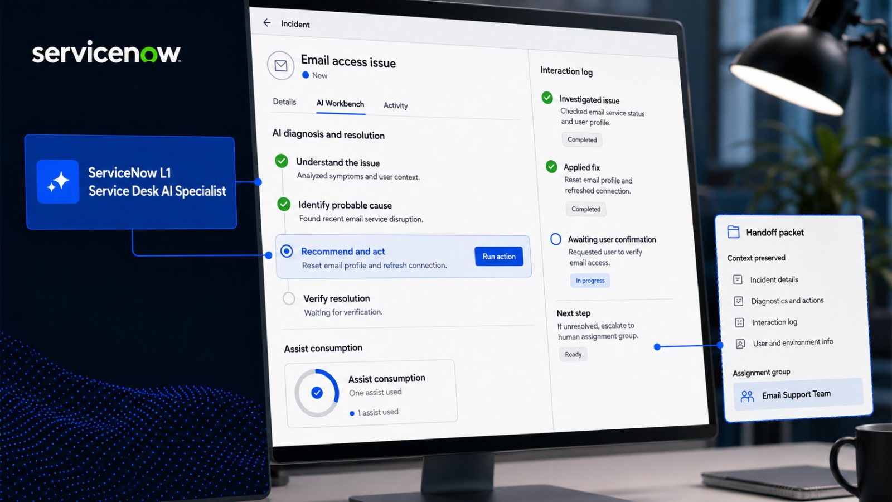Viewport: 892px width, 502px height.
Task: Select the Recommend and act radio button
Action: [x=287, y=251]
